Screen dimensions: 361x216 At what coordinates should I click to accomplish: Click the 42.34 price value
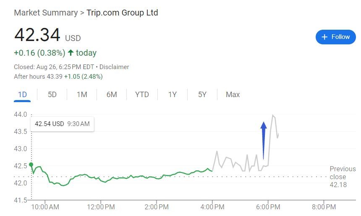[37, 35]
